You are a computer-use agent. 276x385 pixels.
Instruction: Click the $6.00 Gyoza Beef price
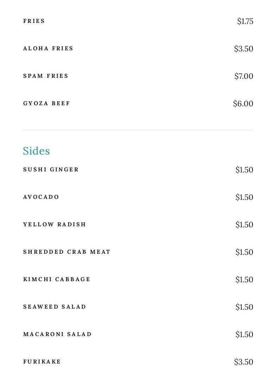(243, 104)
